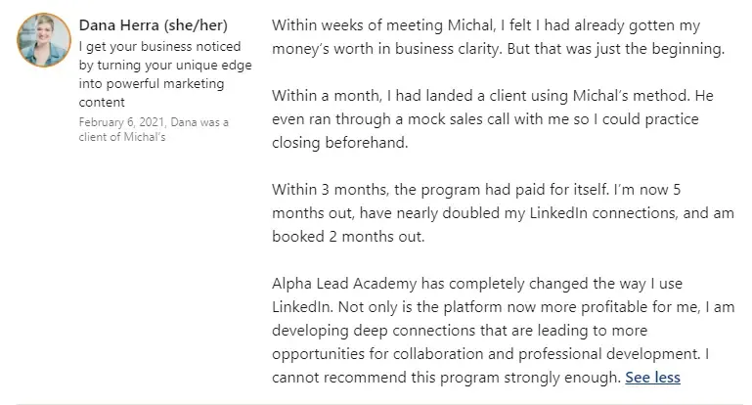
Task: Click the 'Alpha Lead Academy' text
Action: 344,284
